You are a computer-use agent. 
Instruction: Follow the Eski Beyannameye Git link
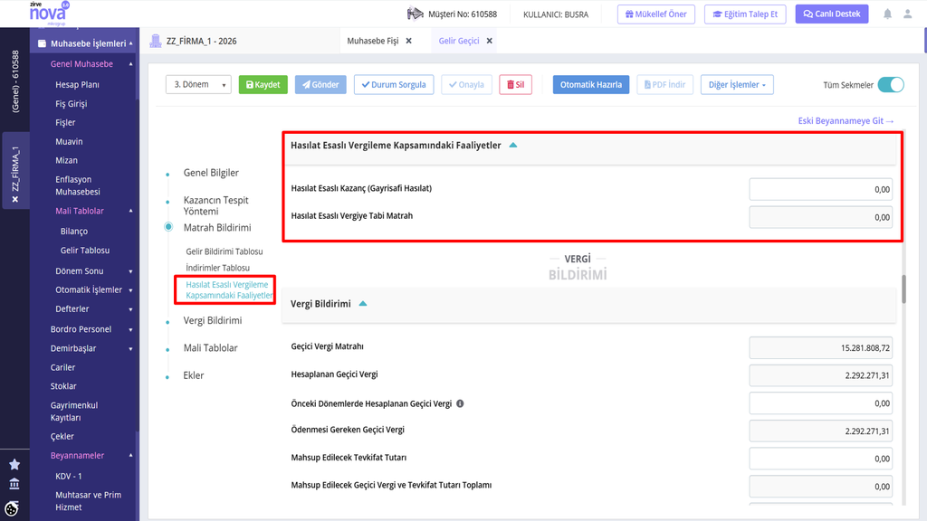coord(846,120)
